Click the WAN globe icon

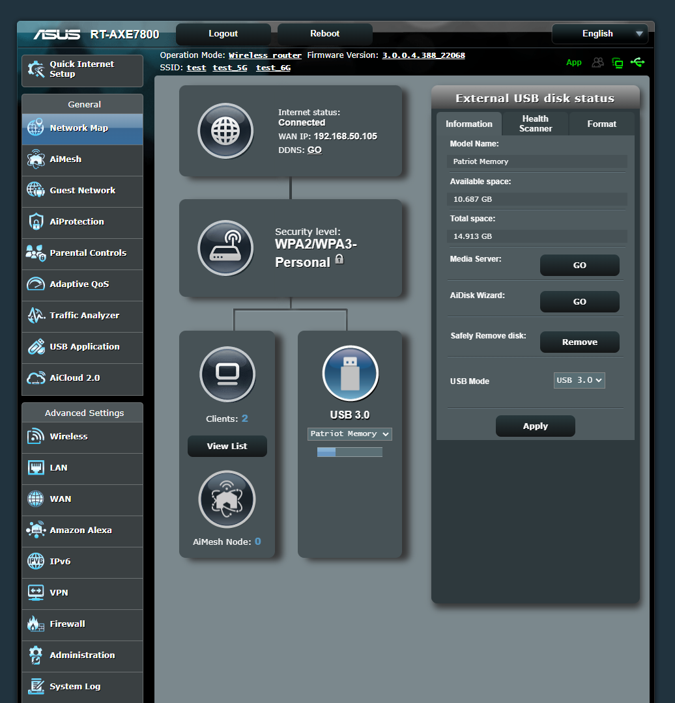(x=36, y=499)
